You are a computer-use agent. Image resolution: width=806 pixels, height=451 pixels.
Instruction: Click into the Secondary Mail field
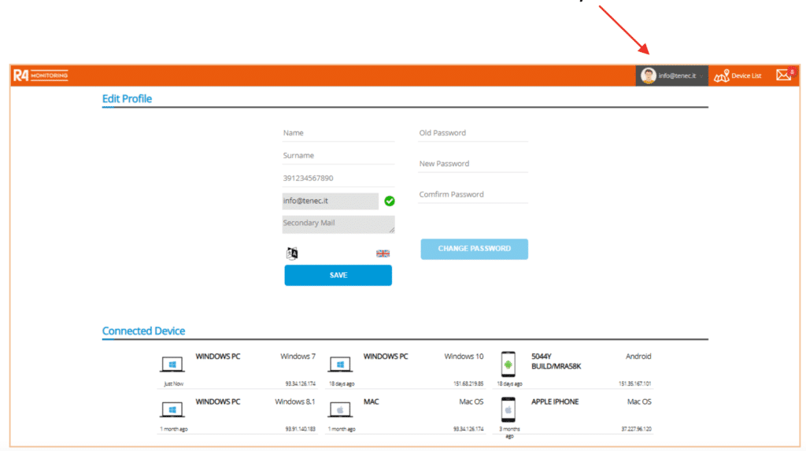click(x=338, y=224)
